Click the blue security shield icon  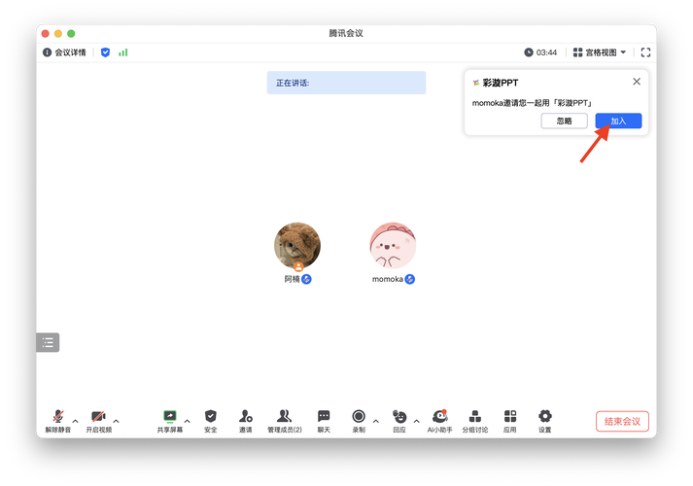[105, 52]
